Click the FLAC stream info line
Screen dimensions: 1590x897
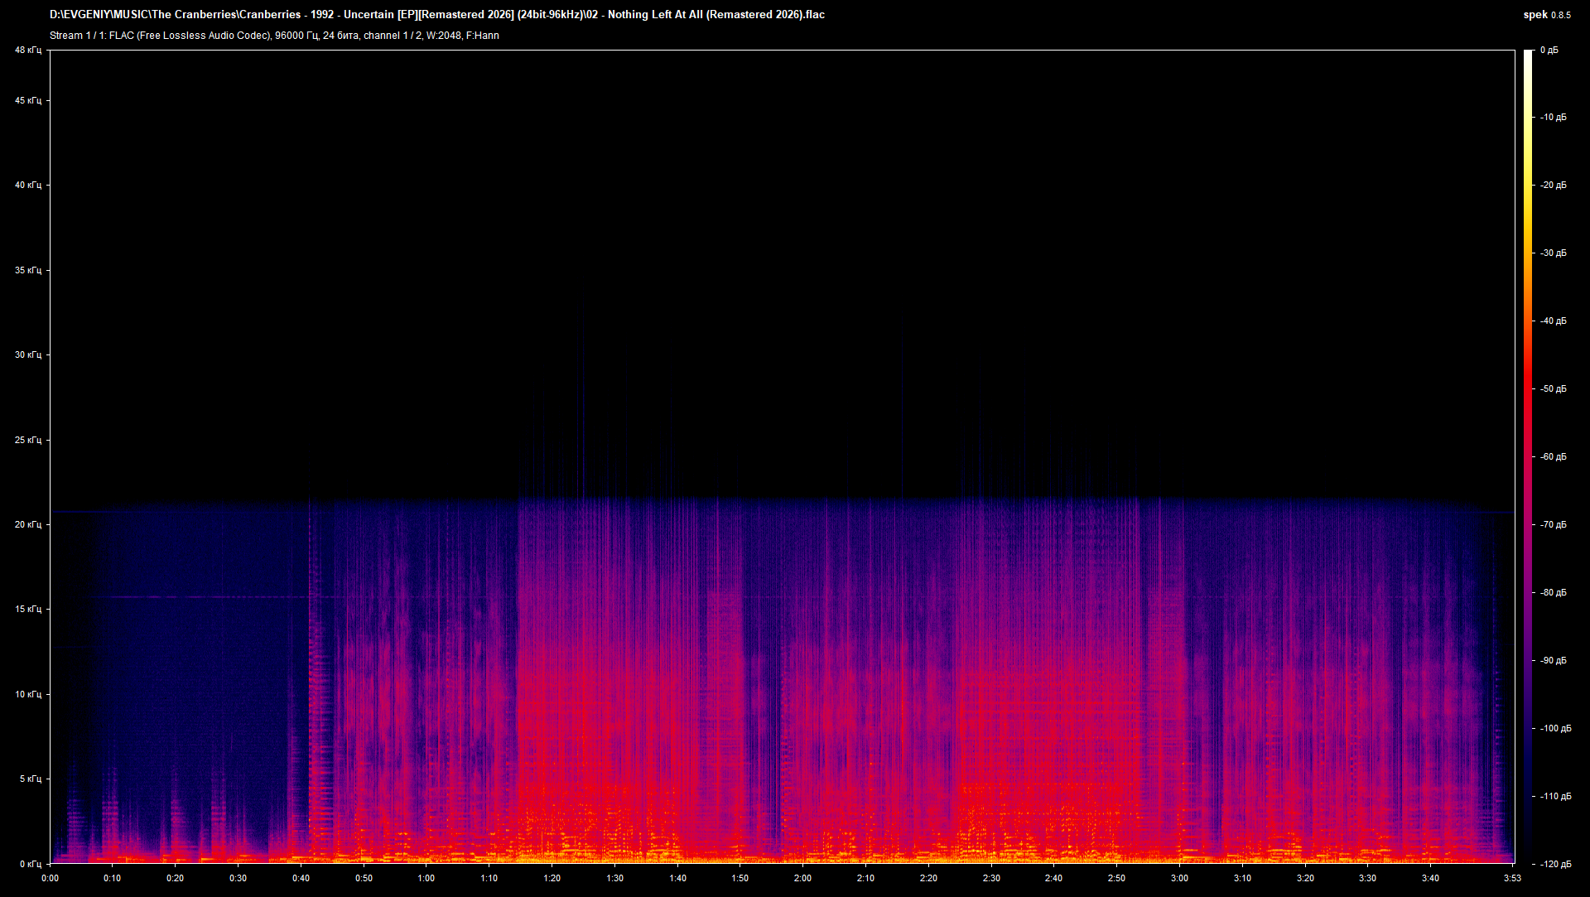tap(274, 36)
